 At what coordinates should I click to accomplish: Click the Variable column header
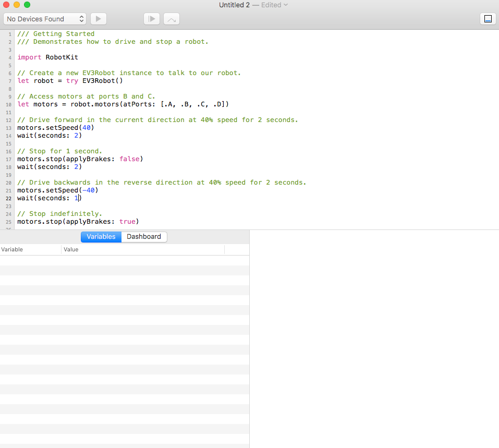(31, 249)
